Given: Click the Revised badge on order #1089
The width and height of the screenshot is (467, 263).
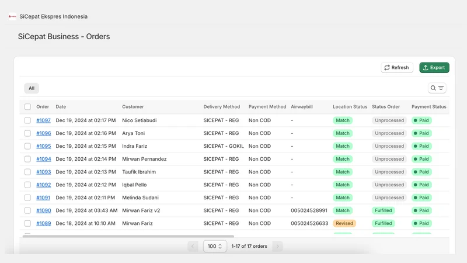Looking at the screenshot, I should [x=344, y=223].
